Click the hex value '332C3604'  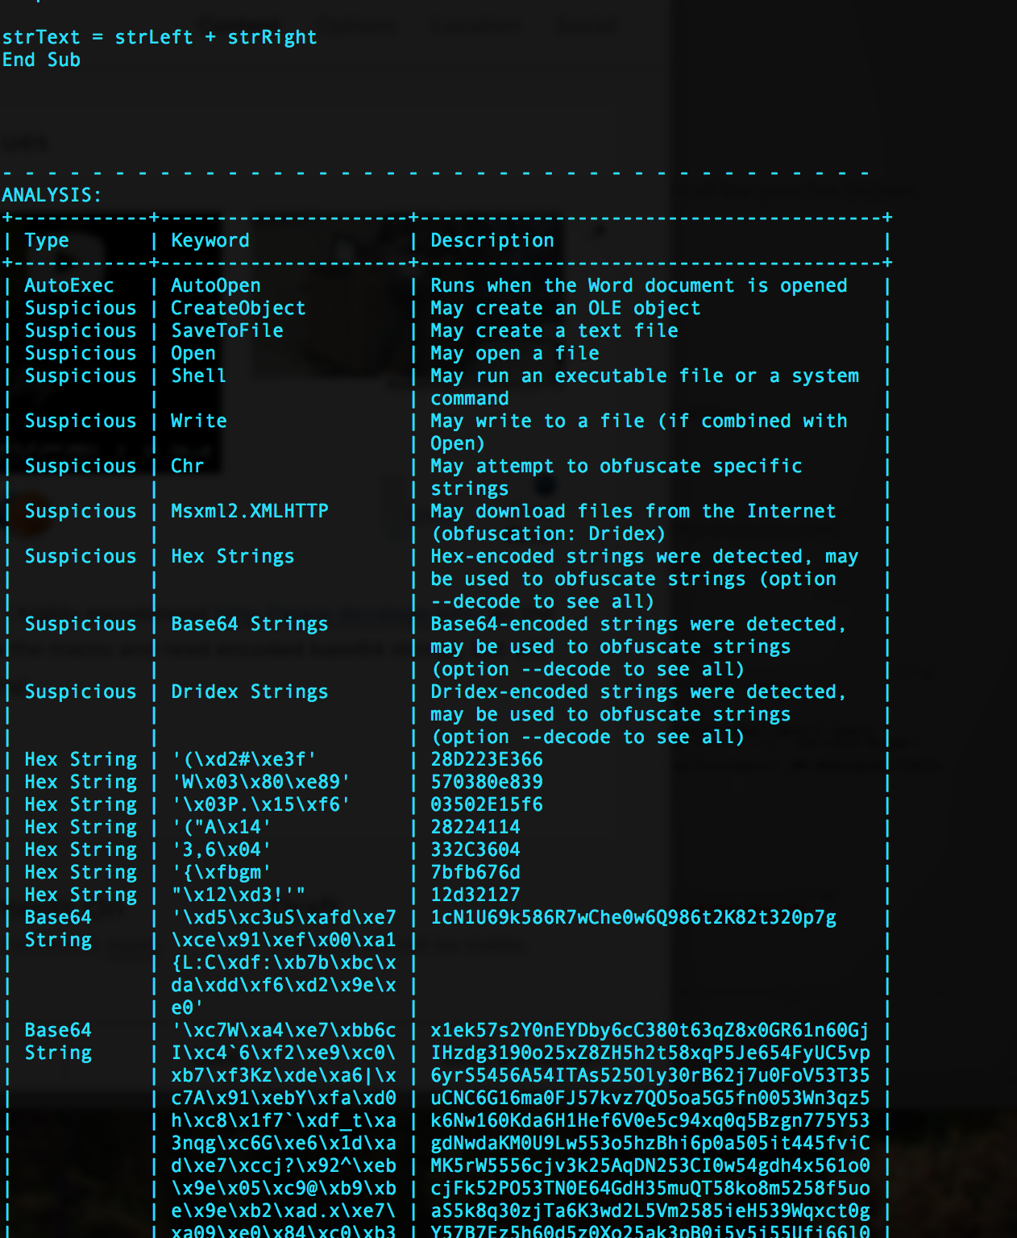click(x=475, y=850)
